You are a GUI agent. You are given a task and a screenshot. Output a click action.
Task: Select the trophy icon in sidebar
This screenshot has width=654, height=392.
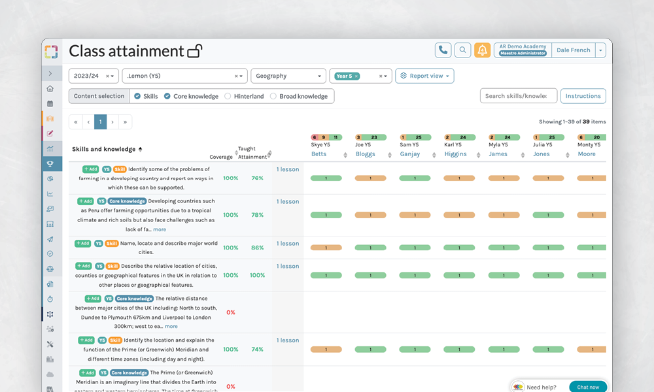pos(50,164)
